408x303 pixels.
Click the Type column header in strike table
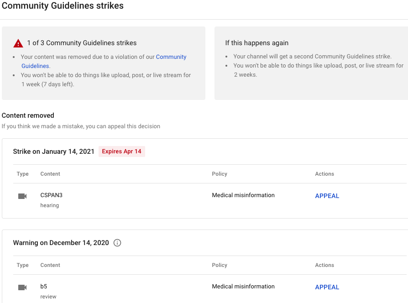(23, 174)
